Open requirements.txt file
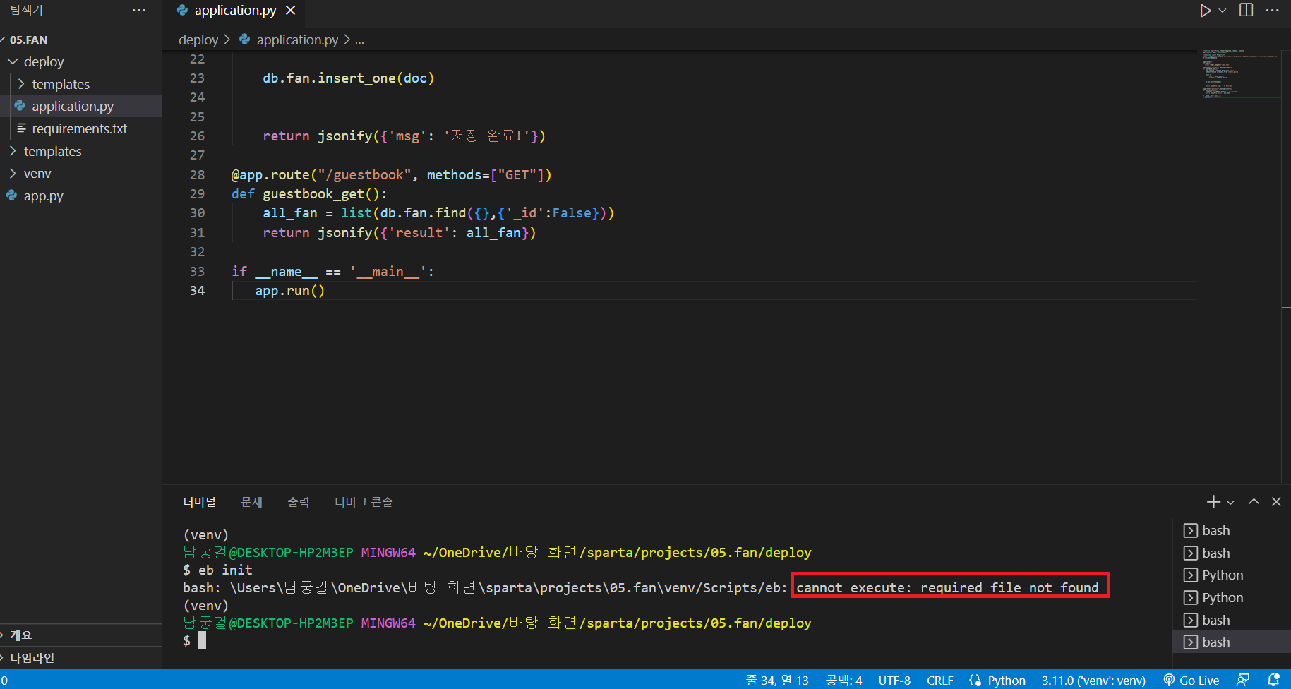 (80, 128)
